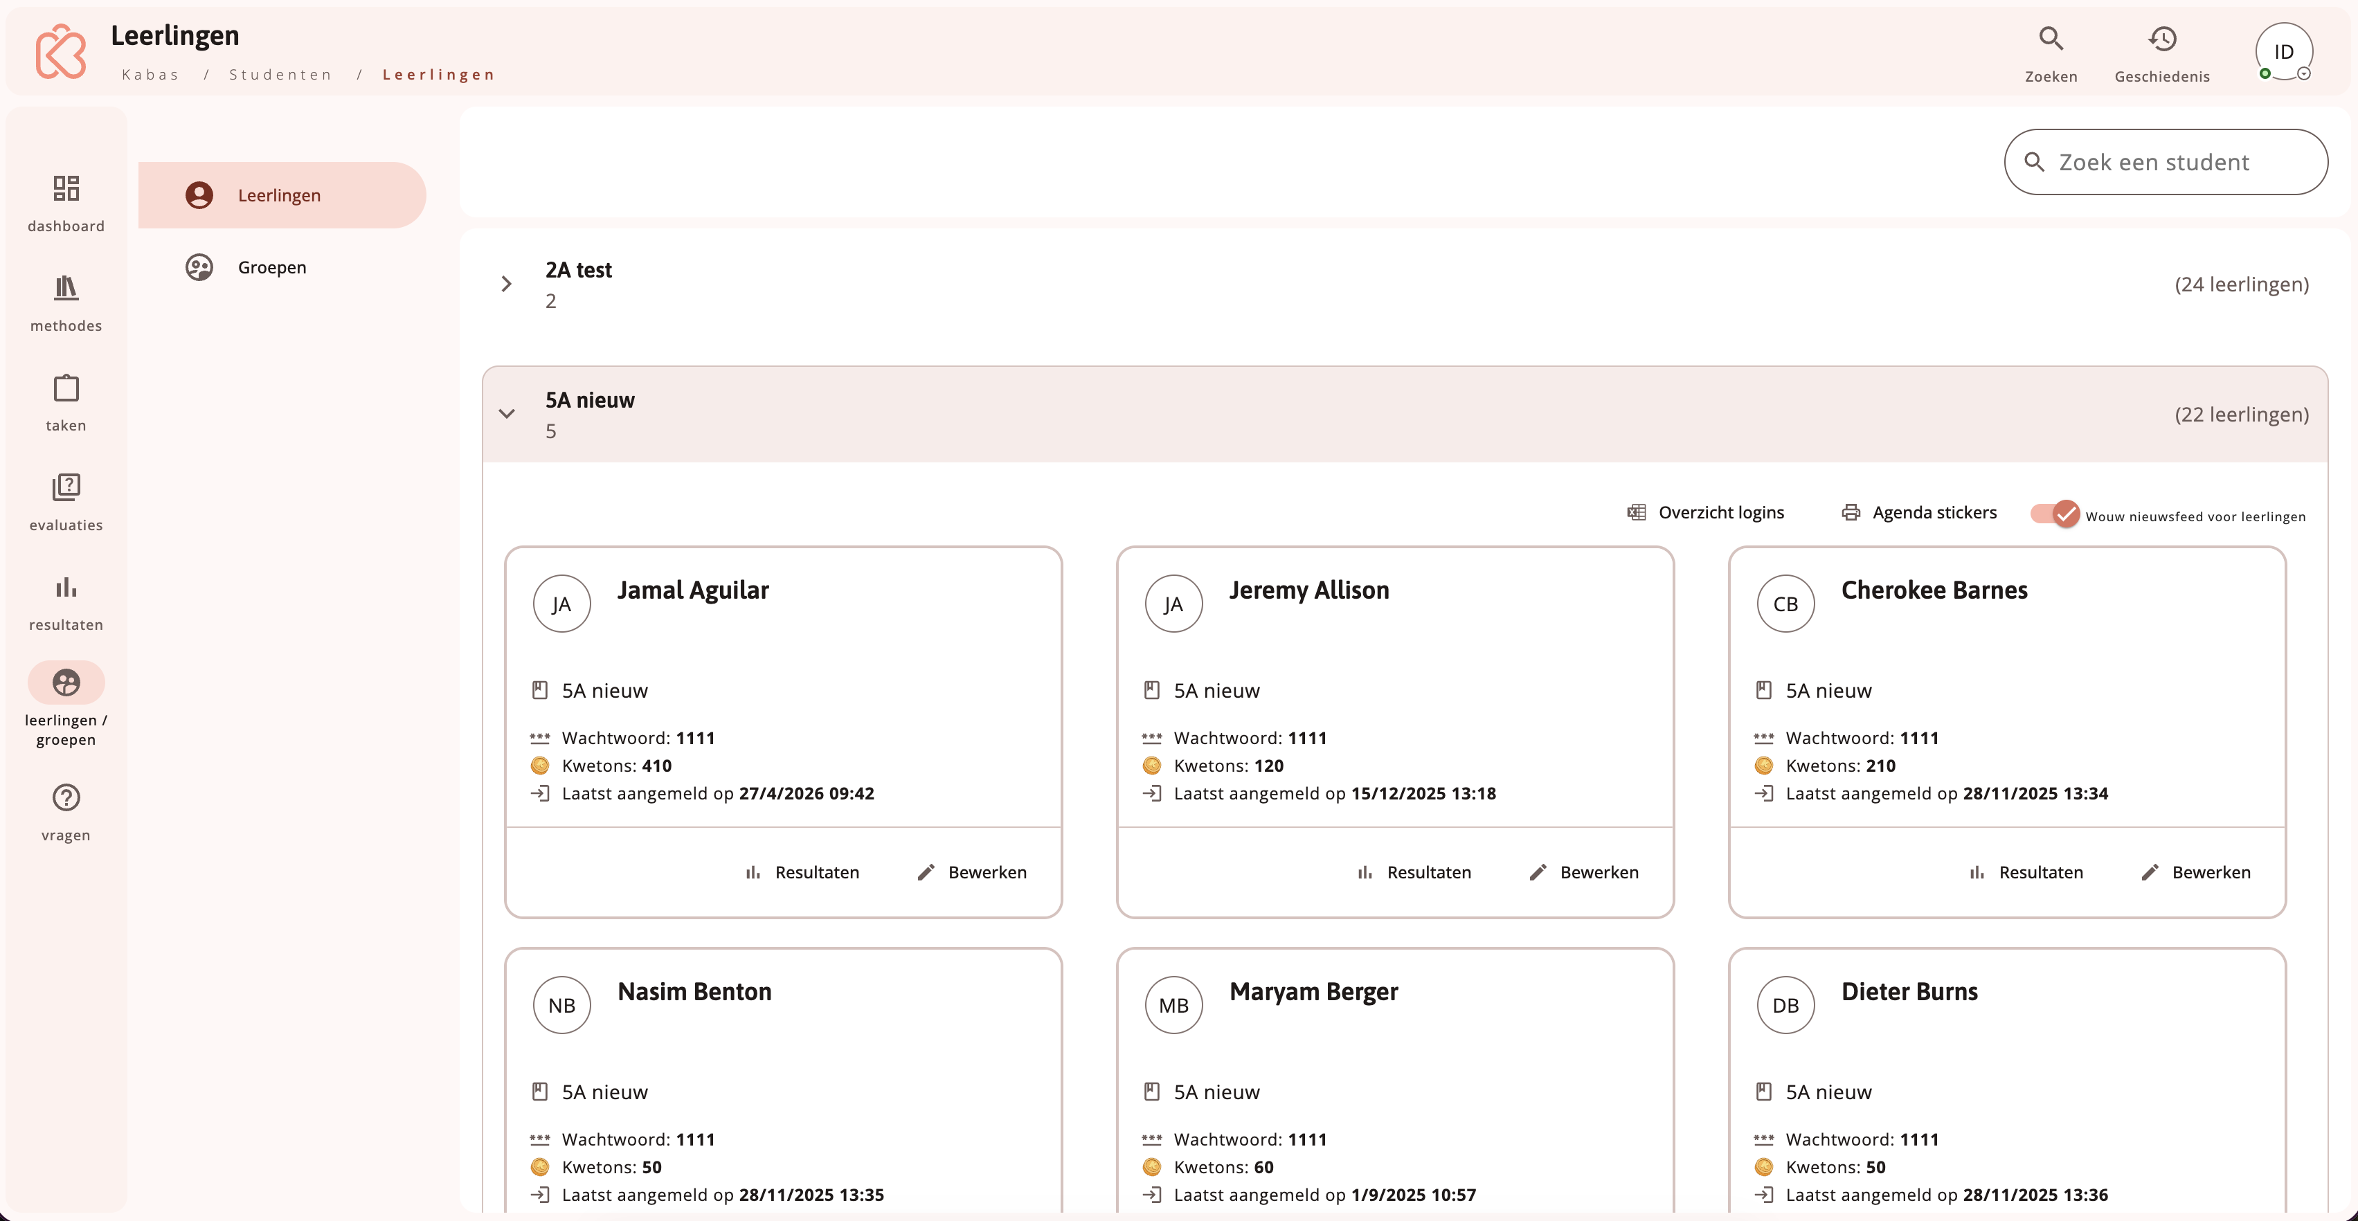Click the name Jeremy Allison
The image size is (2358, 1221).
1309,590
